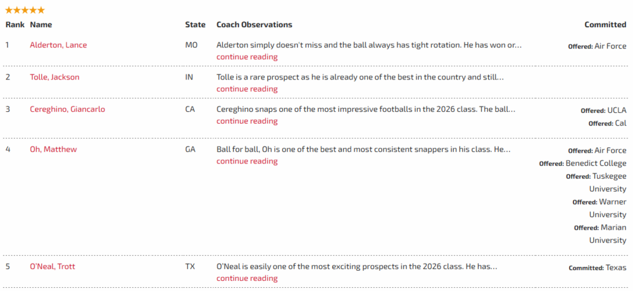The image size is (633, 291).
Task: Open Tolle, Jackson player profile
Action: (x=54, y=77)
